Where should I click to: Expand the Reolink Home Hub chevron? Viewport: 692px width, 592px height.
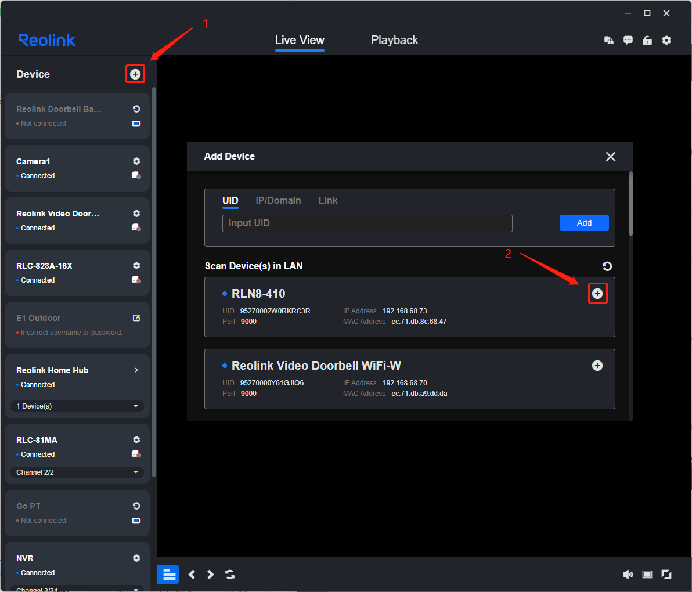(x=136, y=370)
